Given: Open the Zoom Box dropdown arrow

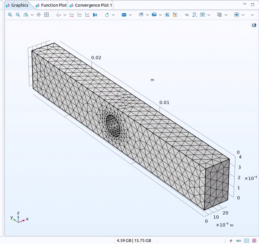Looking at the screenshot, I should point(32,15).
